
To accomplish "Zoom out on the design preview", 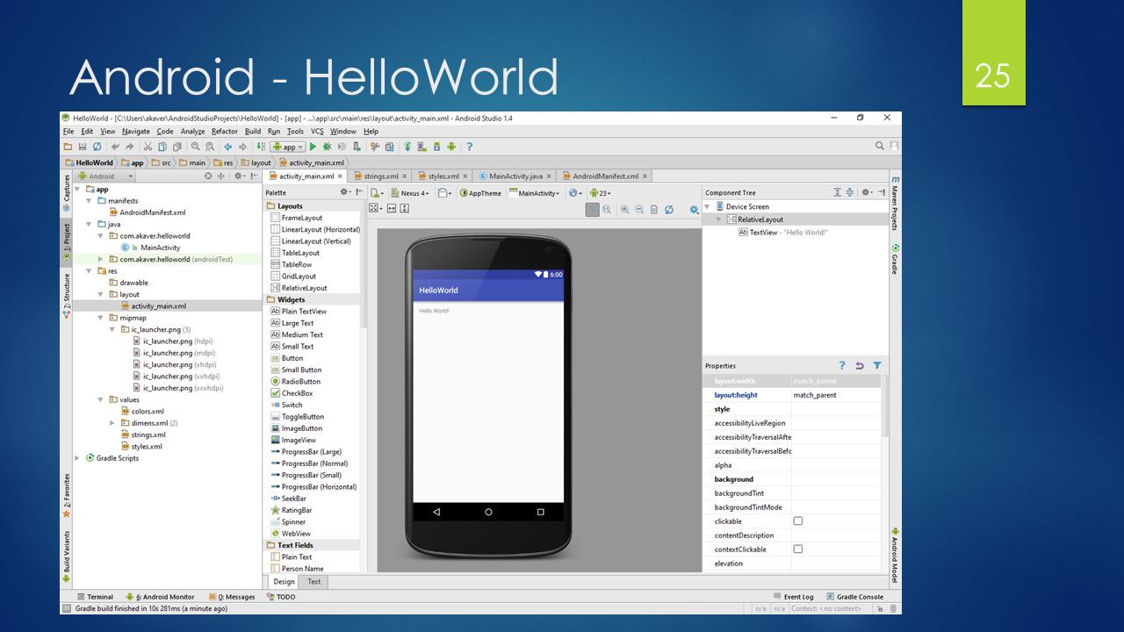I will 639,209.
